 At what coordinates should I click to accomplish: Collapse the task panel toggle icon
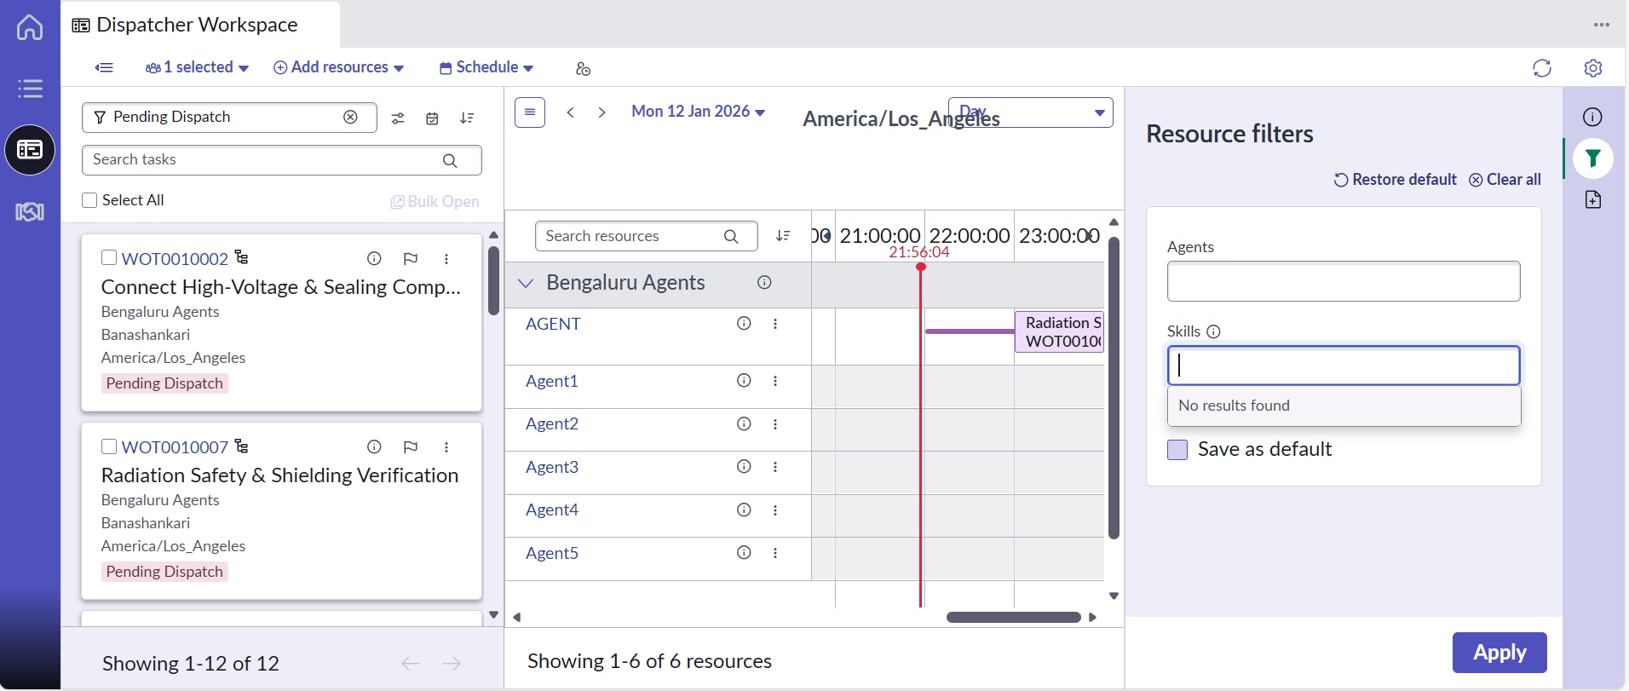(104, 67)
